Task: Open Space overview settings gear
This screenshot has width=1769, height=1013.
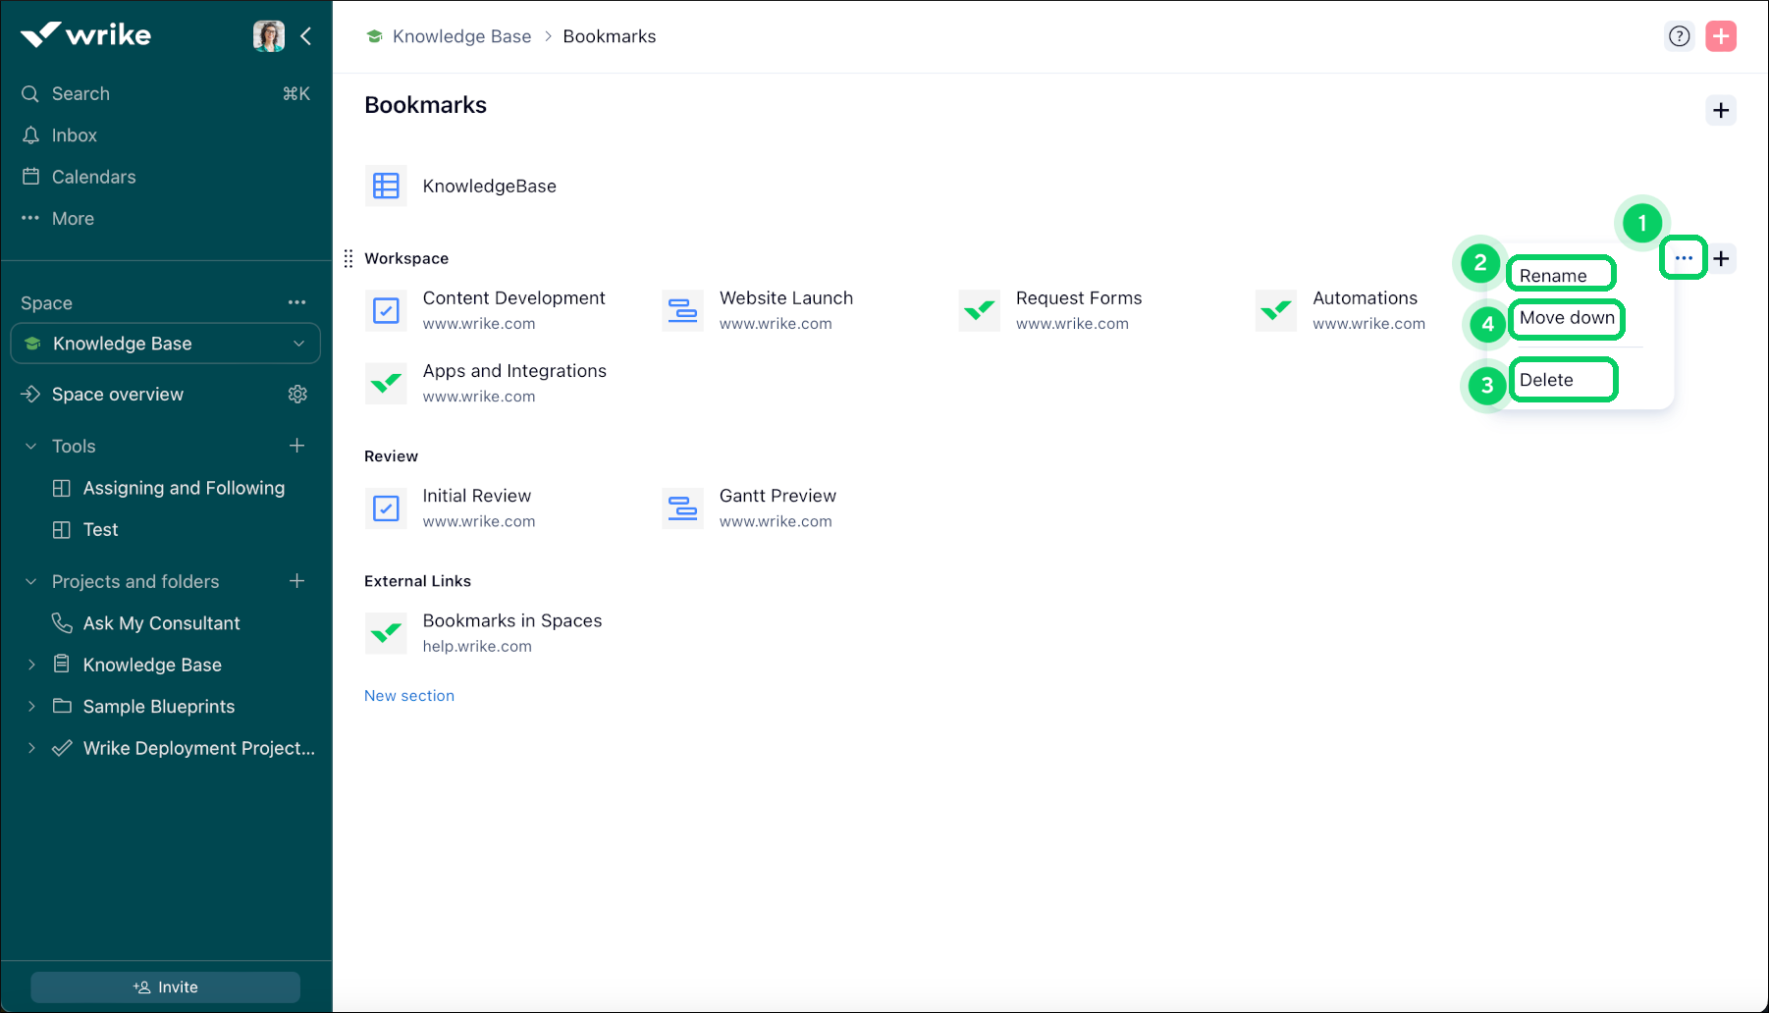Action: coord(297,394)
